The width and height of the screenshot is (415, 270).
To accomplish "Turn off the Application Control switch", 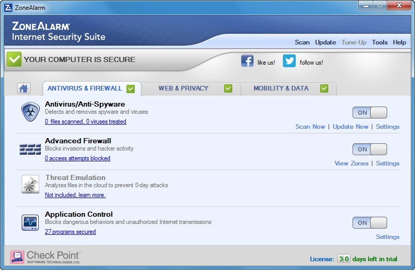I will 370,222.
